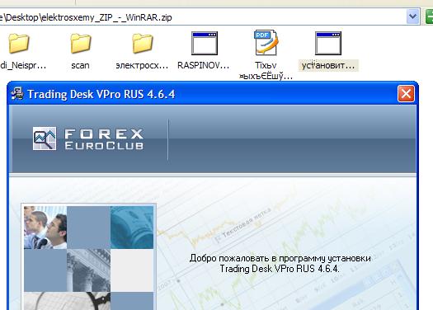Select the электросх... folder icon

(142, 43)
